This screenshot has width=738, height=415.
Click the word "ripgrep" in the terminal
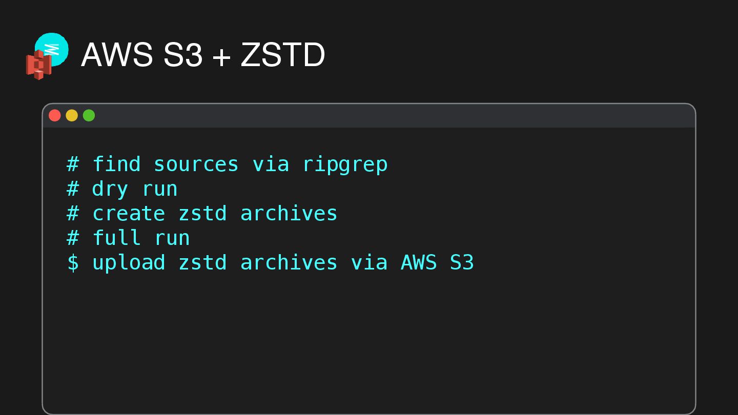click(345, 165)
